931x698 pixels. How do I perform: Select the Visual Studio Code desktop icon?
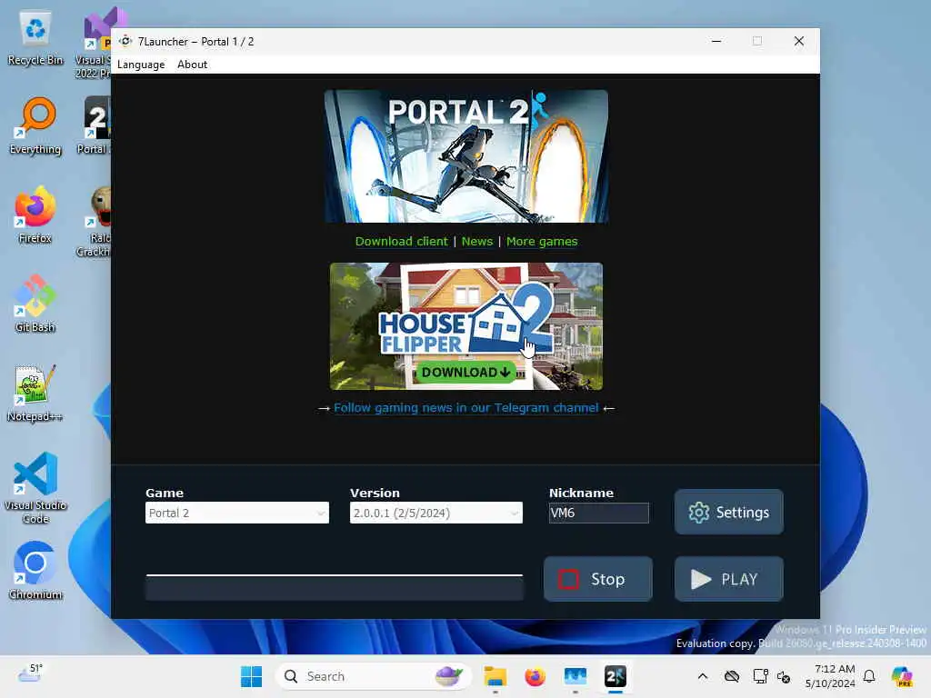[x=35, y=488]
